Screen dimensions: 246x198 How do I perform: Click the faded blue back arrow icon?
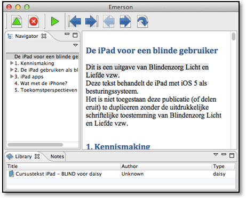[109, 21]
